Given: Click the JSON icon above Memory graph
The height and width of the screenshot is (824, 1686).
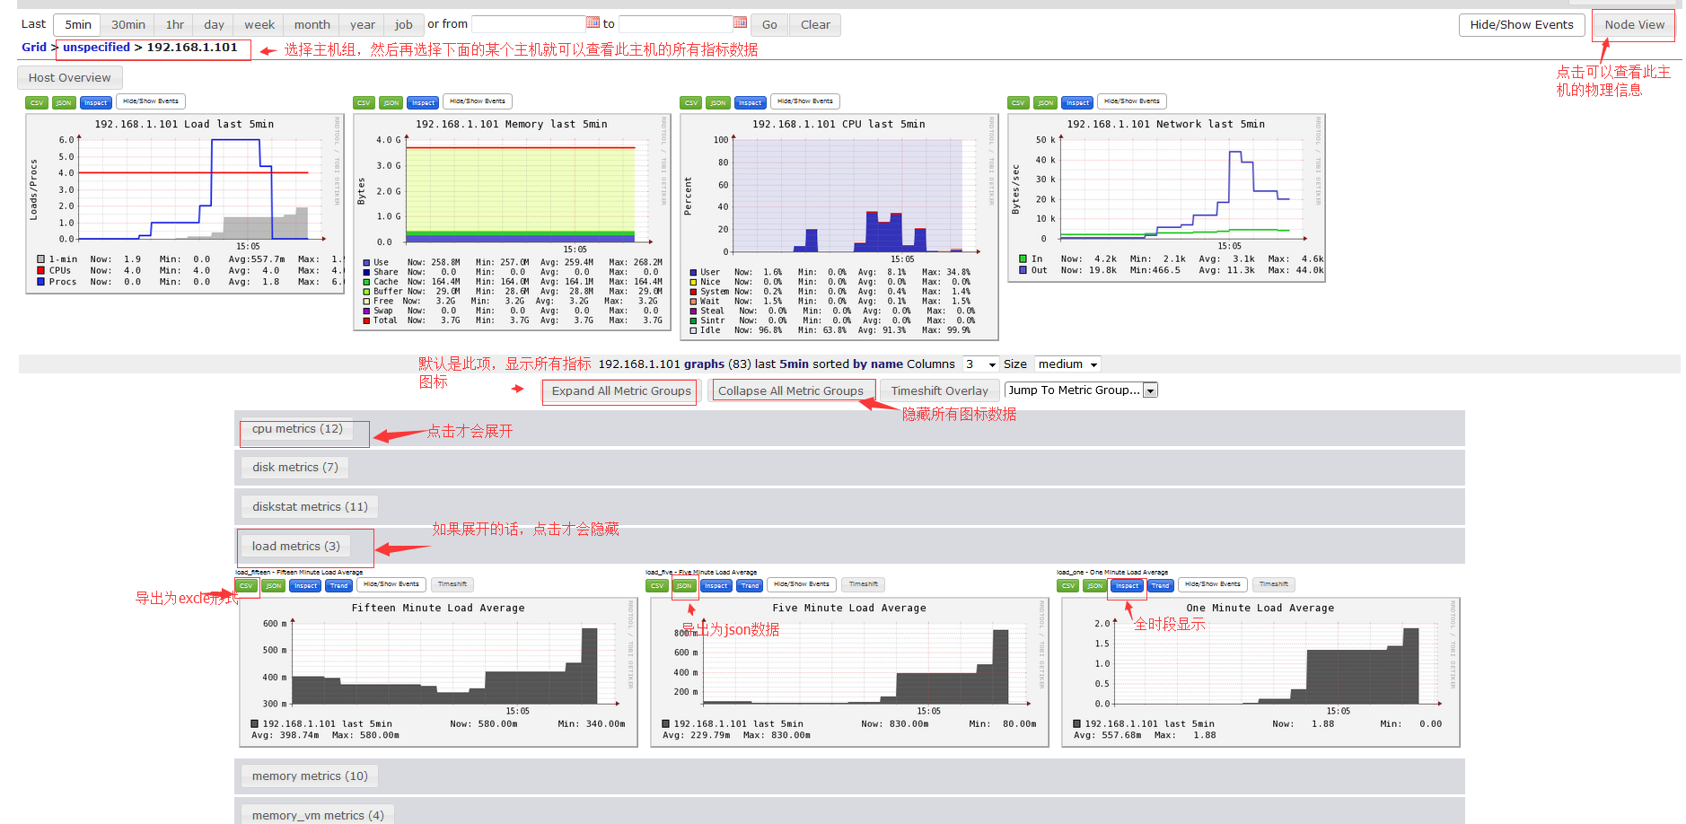Looking at the screenshot, I should pos(391,102).
